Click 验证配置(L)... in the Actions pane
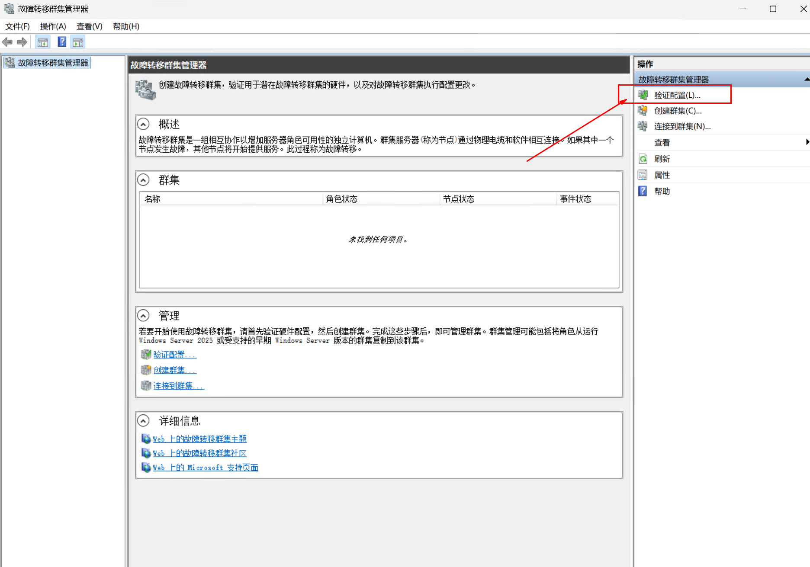The width and height of the screenshot is (810, 567). [x=677, y=95]
